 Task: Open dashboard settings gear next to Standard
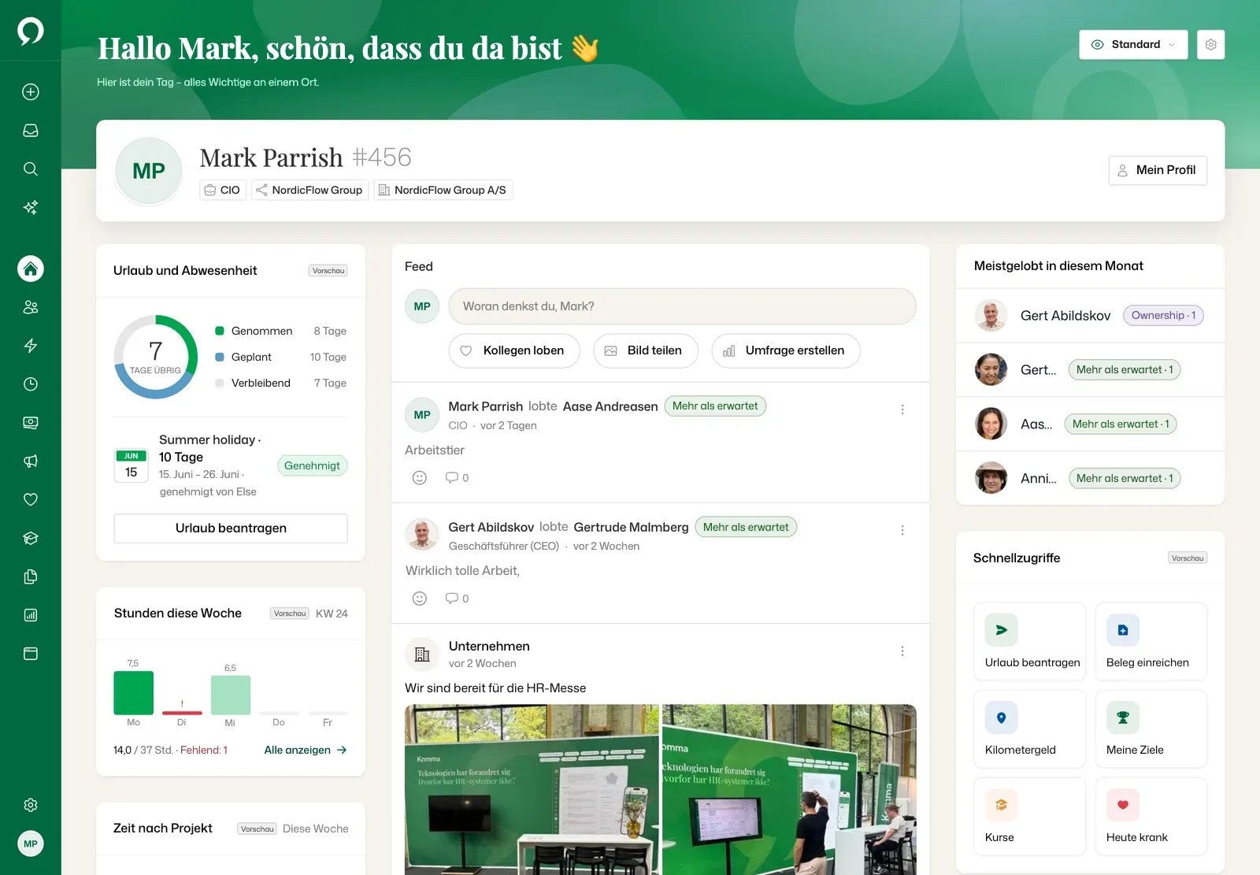click(1211, 45)
